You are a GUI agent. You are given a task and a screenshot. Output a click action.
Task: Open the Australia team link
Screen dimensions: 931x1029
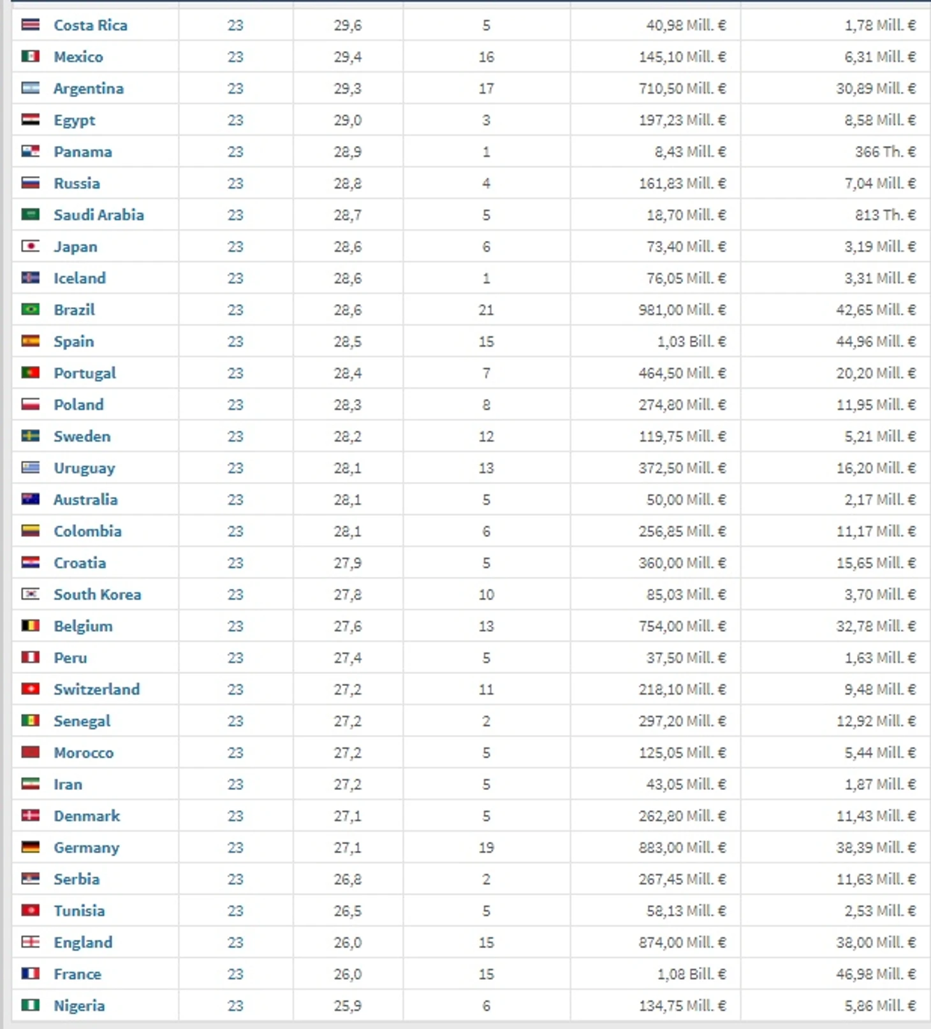point(85,500)
